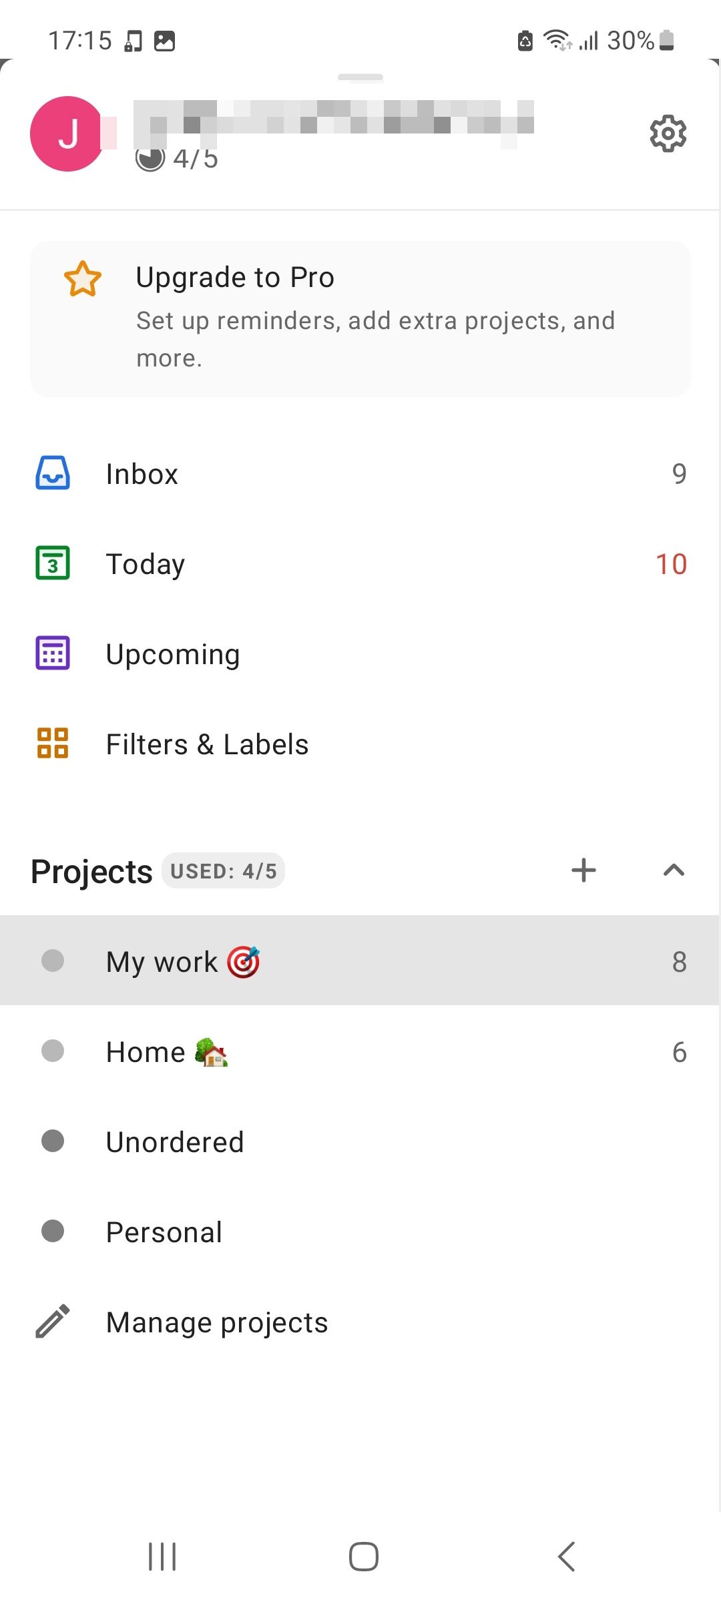
Task: Tap the Upcoming calendar grid icon
Action: (53, 653)
